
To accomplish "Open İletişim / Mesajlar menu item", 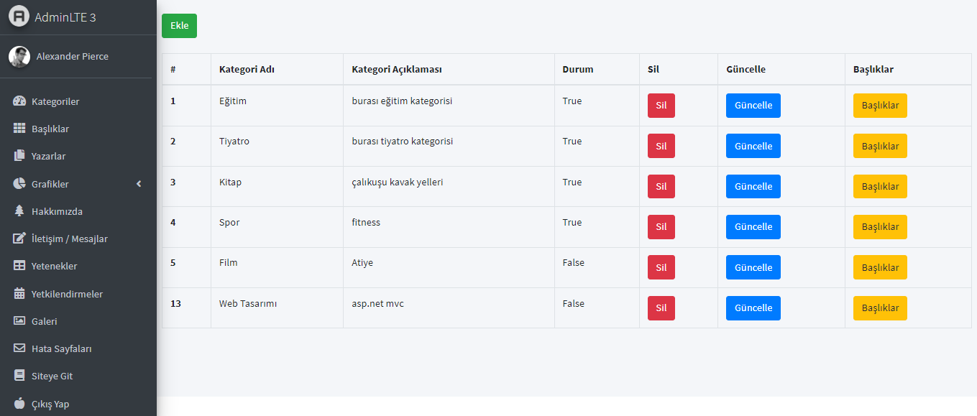I will (x=78, y=239).
